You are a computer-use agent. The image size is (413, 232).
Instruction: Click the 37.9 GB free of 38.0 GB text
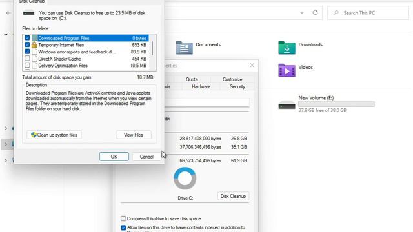pos(323,110)
